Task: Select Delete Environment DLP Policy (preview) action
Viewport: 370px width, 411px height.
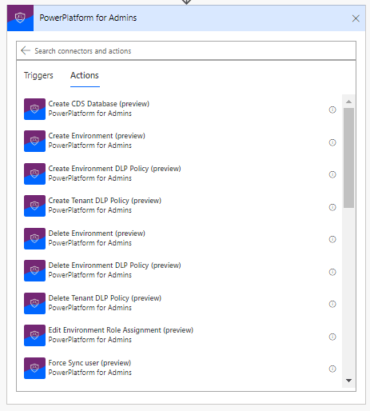Action: 114,265
